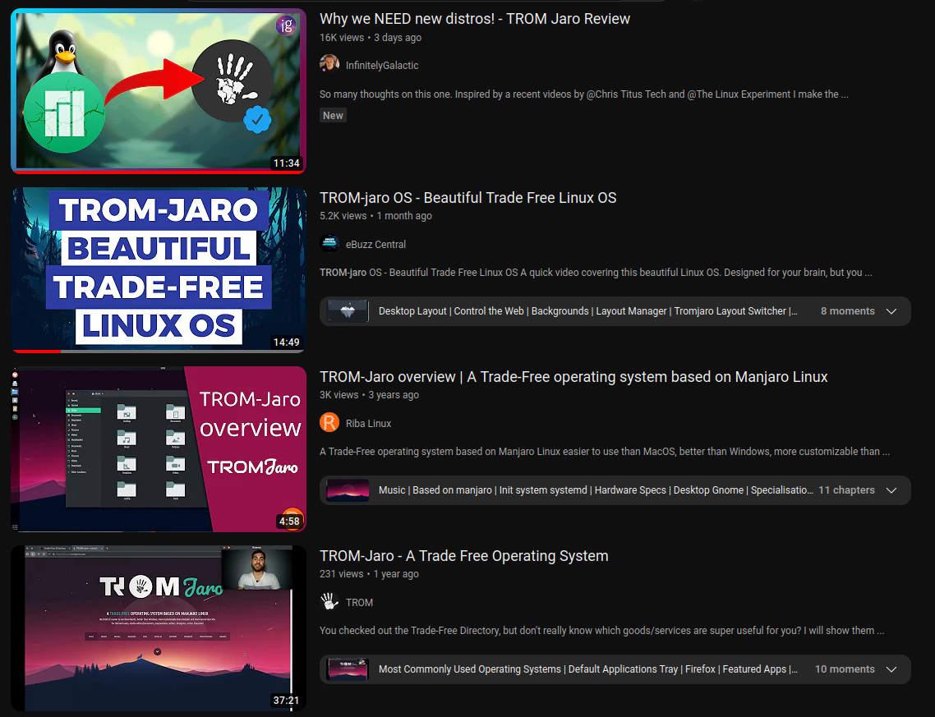Play the 11:34 TROM Jaro Review thumbnail
This screenshot has height=717, width=935.
(159, 90)
